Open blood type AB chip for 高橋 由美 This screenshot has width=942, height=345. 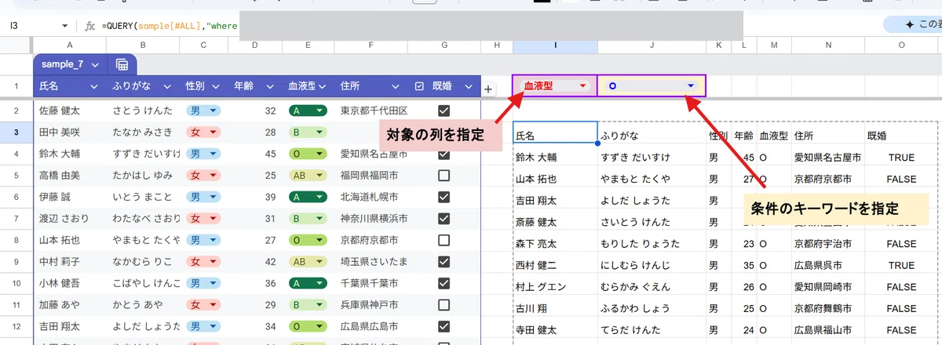coord(307,176)
